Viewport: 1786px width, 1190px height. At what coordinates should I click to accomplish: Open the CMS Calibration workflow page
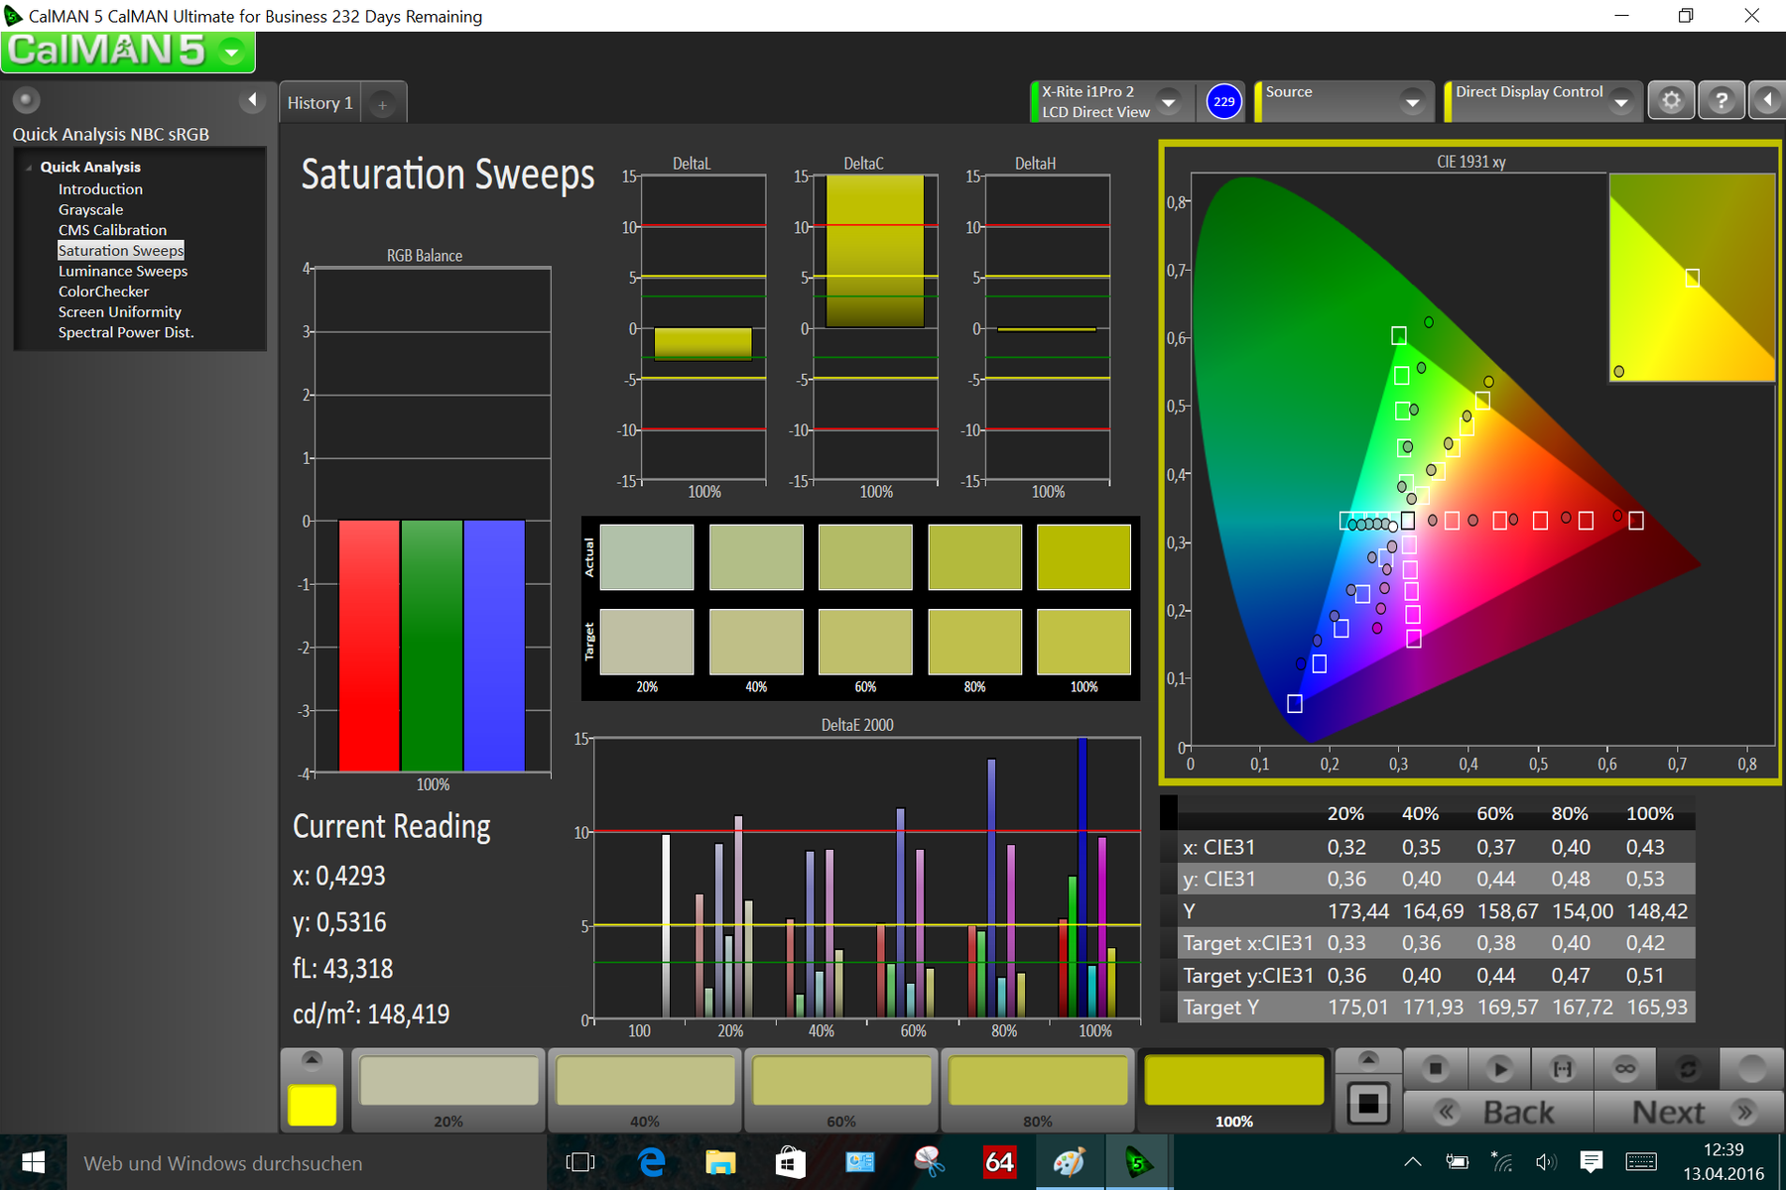pos(112,230)
